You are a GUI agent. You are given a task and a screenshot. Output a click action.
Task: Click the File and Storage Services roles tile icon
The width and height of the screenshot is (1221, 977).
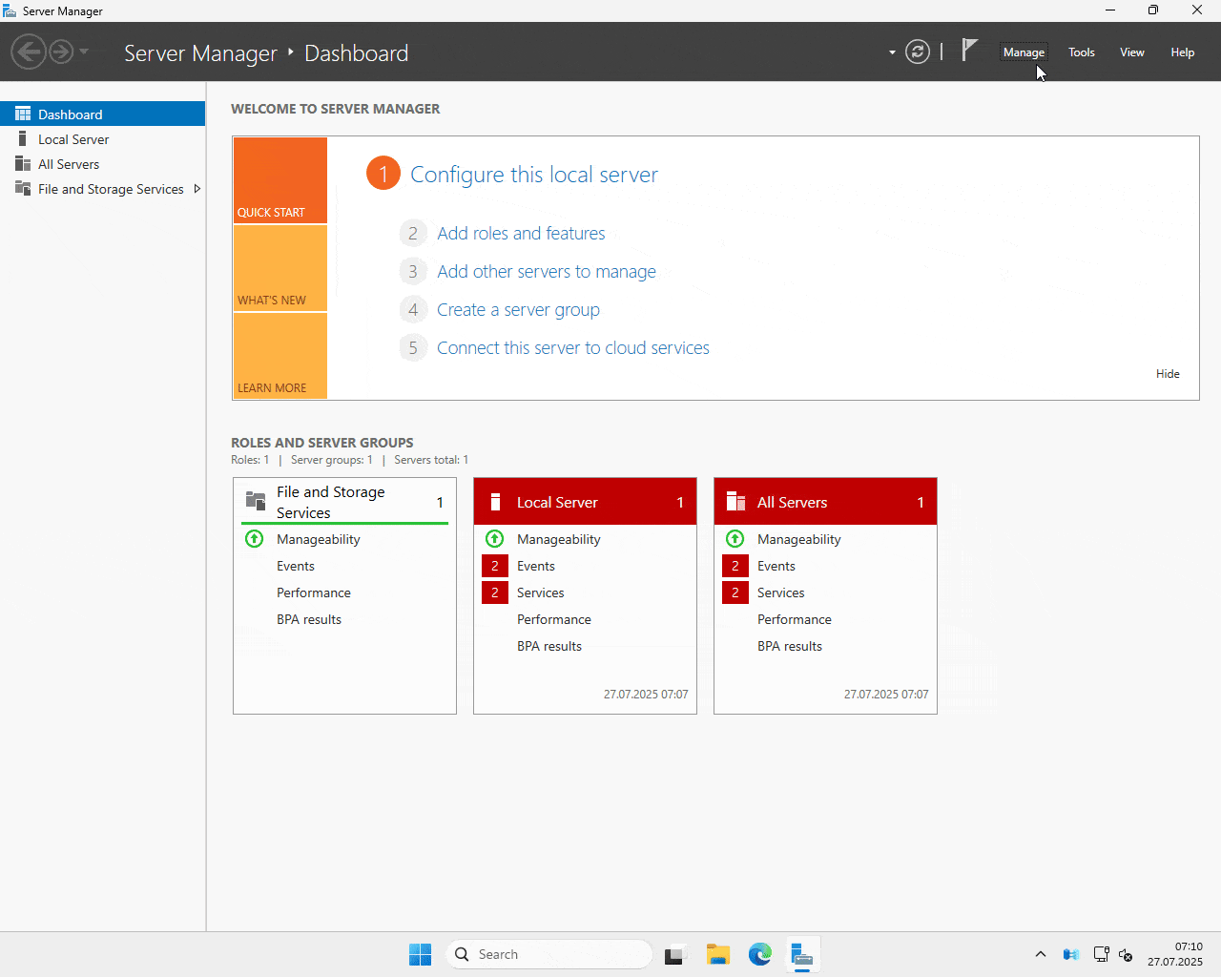(255, 500)
